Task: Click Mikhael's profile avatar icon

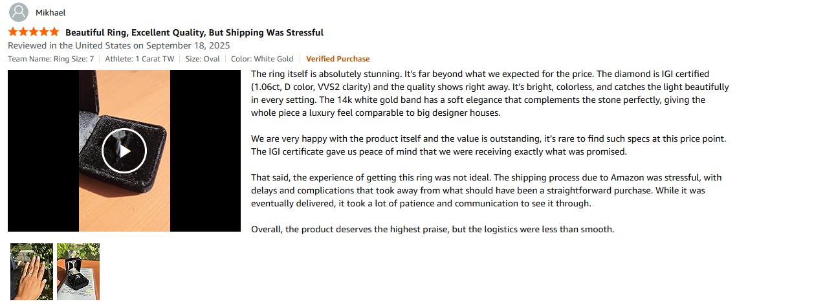Action: (19, 12)
